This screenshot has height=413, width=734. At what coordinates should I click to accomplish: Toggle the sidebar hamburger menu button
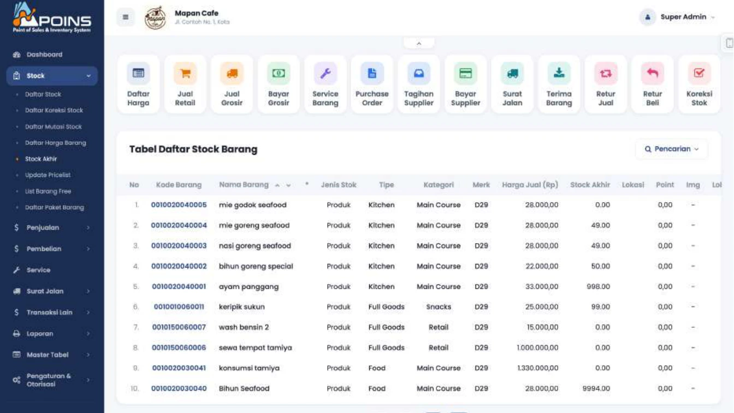pyautogui.click(x=126, y=17)
